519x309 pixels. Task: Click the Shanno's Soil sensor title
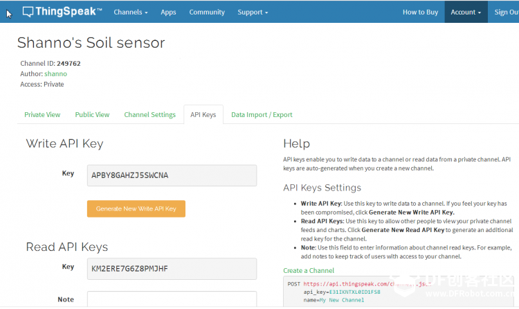click(91, 43)
